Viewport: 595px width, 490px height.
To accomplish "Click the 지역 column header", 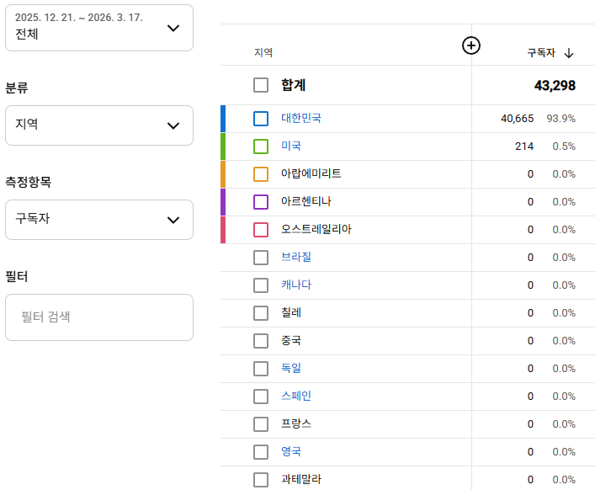I will pyautogui.click(x=263, y=53).
